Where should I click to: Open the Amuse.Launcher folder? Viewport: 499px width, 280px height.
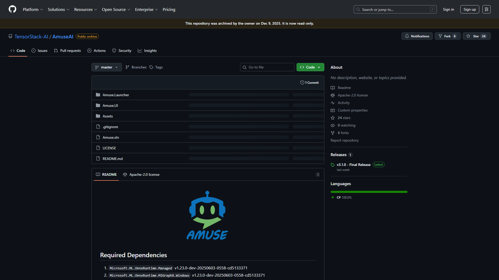click(116, 95)
